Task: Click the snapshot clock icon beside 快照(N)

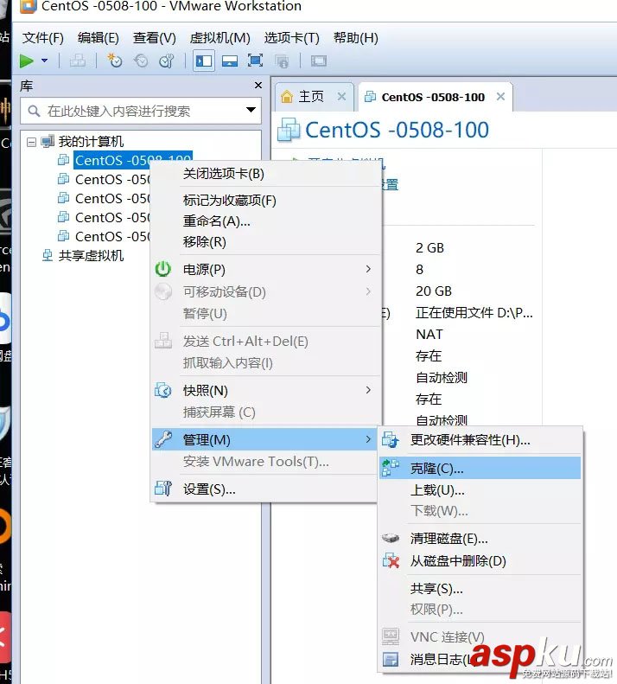Action: [x=163, y=390]
